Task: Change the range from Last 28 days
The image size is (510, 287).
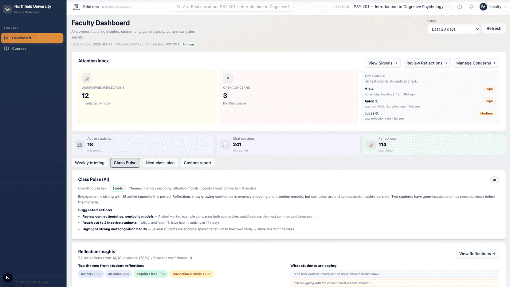Action: point(453,29)
